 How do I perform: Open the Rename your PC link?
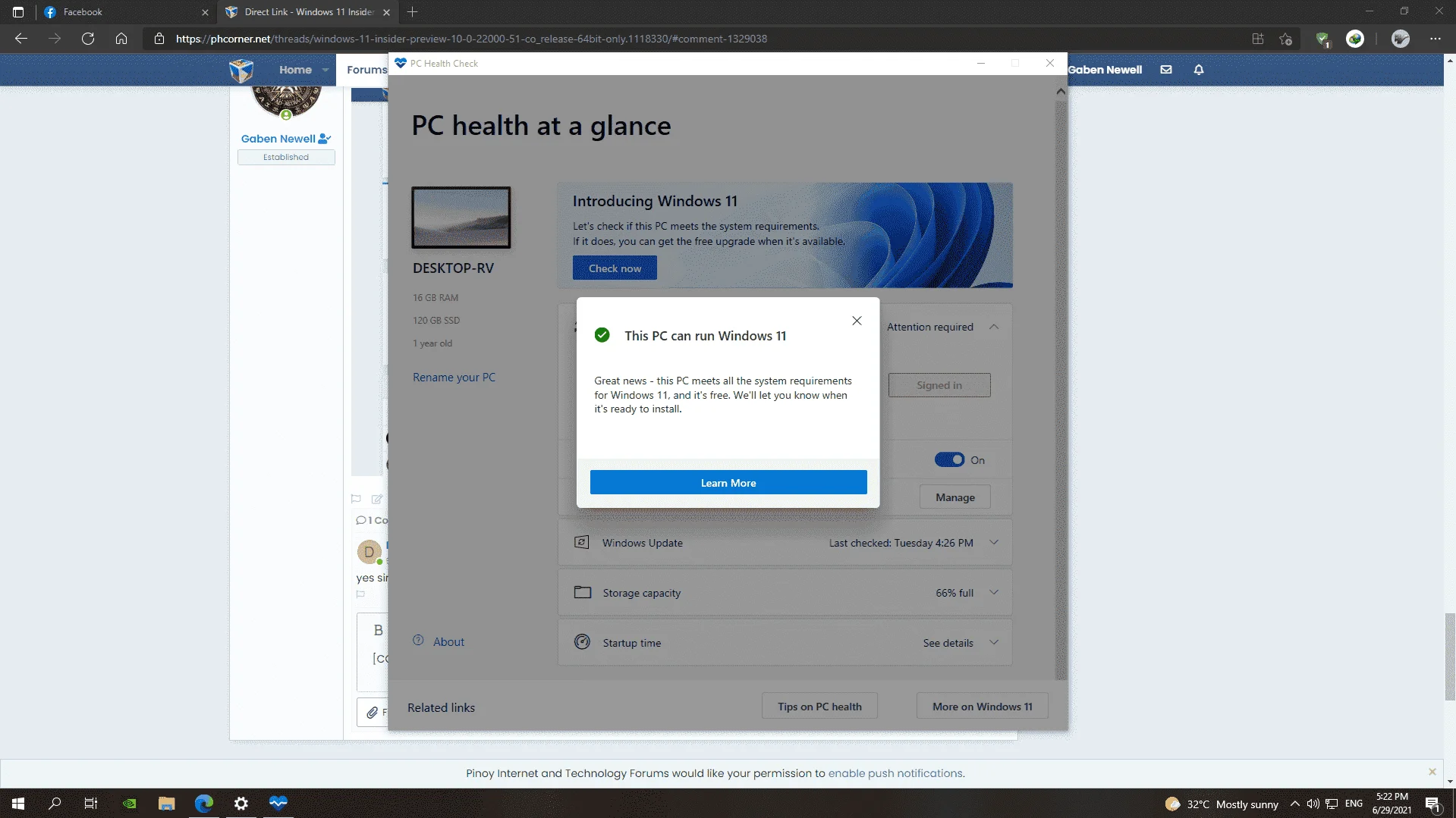(x=454, y=378)
